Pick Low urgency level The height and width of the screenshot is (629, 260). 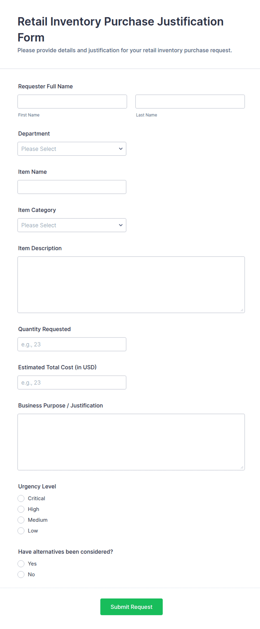point(21,531)
